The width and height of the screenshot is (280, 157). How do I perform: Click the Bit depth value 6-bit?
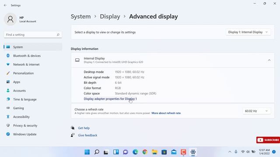tap(118, 82)
